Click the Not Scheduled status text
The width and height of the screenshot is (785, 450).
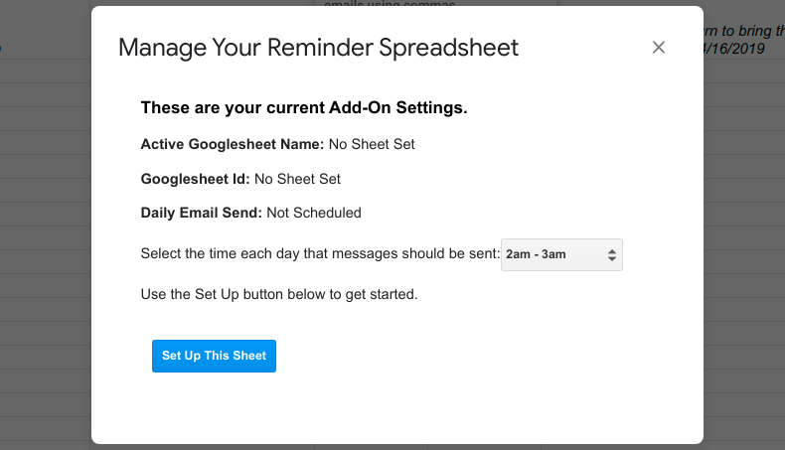314,213
